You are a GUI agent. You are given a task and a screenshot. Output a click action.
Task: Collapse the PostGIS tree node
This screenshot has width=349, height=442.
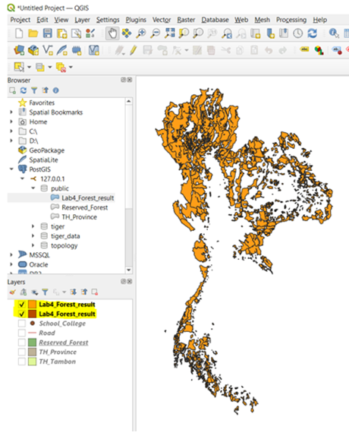pyautogui.click(x=11, y=169)
